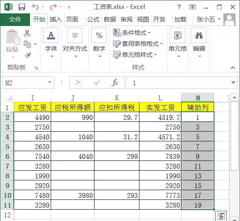Open the Copy options dropdown arrow
This screenshot has height=221, width=240.
35,44
